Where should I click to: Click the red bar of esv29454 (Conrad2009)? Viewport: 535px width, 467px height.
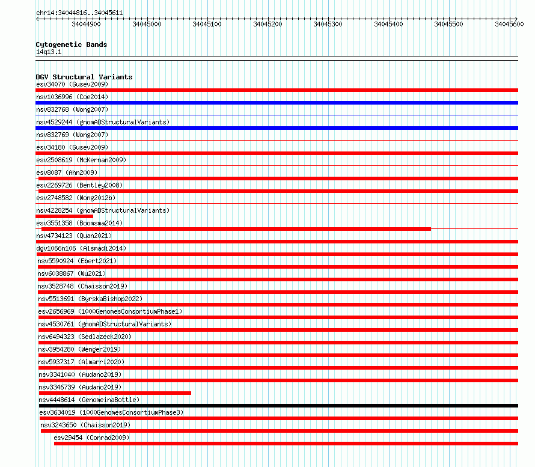point(286,444)
